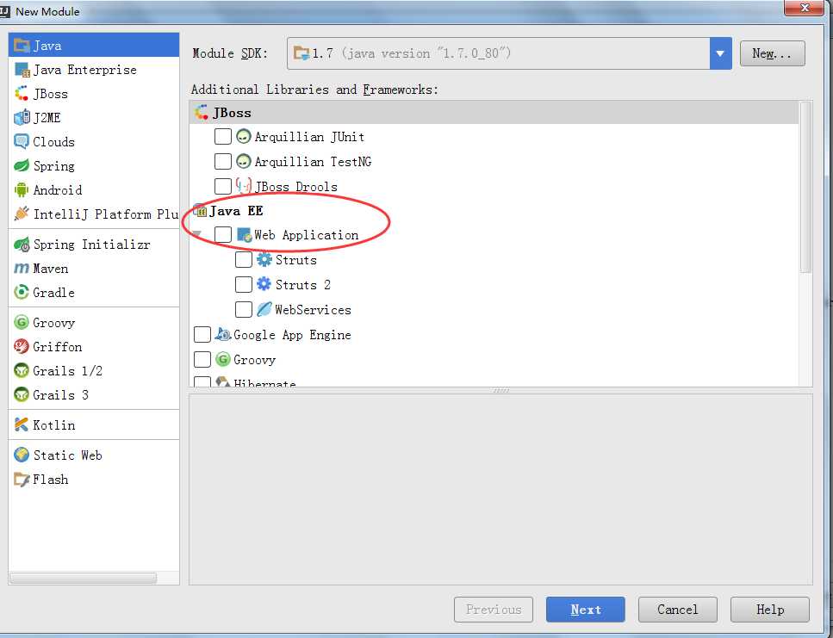Click the Griffon icon
Screen dimensions: 833x638
[x=22, y=347]
